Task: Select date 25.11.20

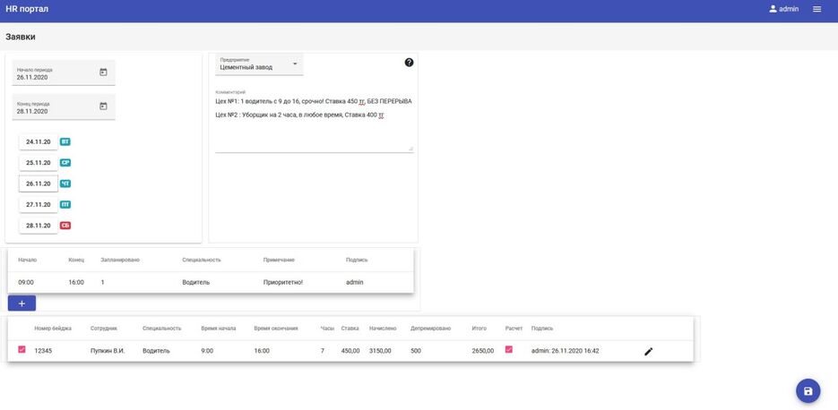Action: 39,163
